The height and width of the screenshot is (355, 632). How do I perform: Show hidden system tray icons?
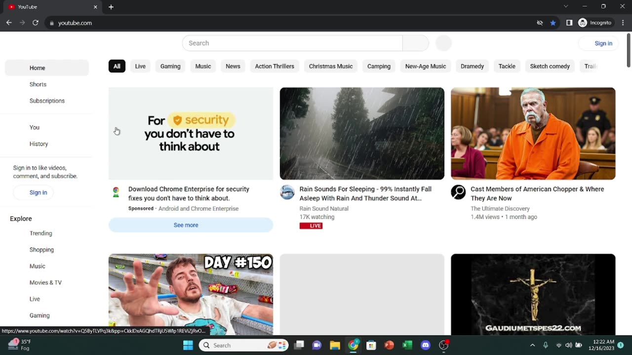(x=532, y=345)
